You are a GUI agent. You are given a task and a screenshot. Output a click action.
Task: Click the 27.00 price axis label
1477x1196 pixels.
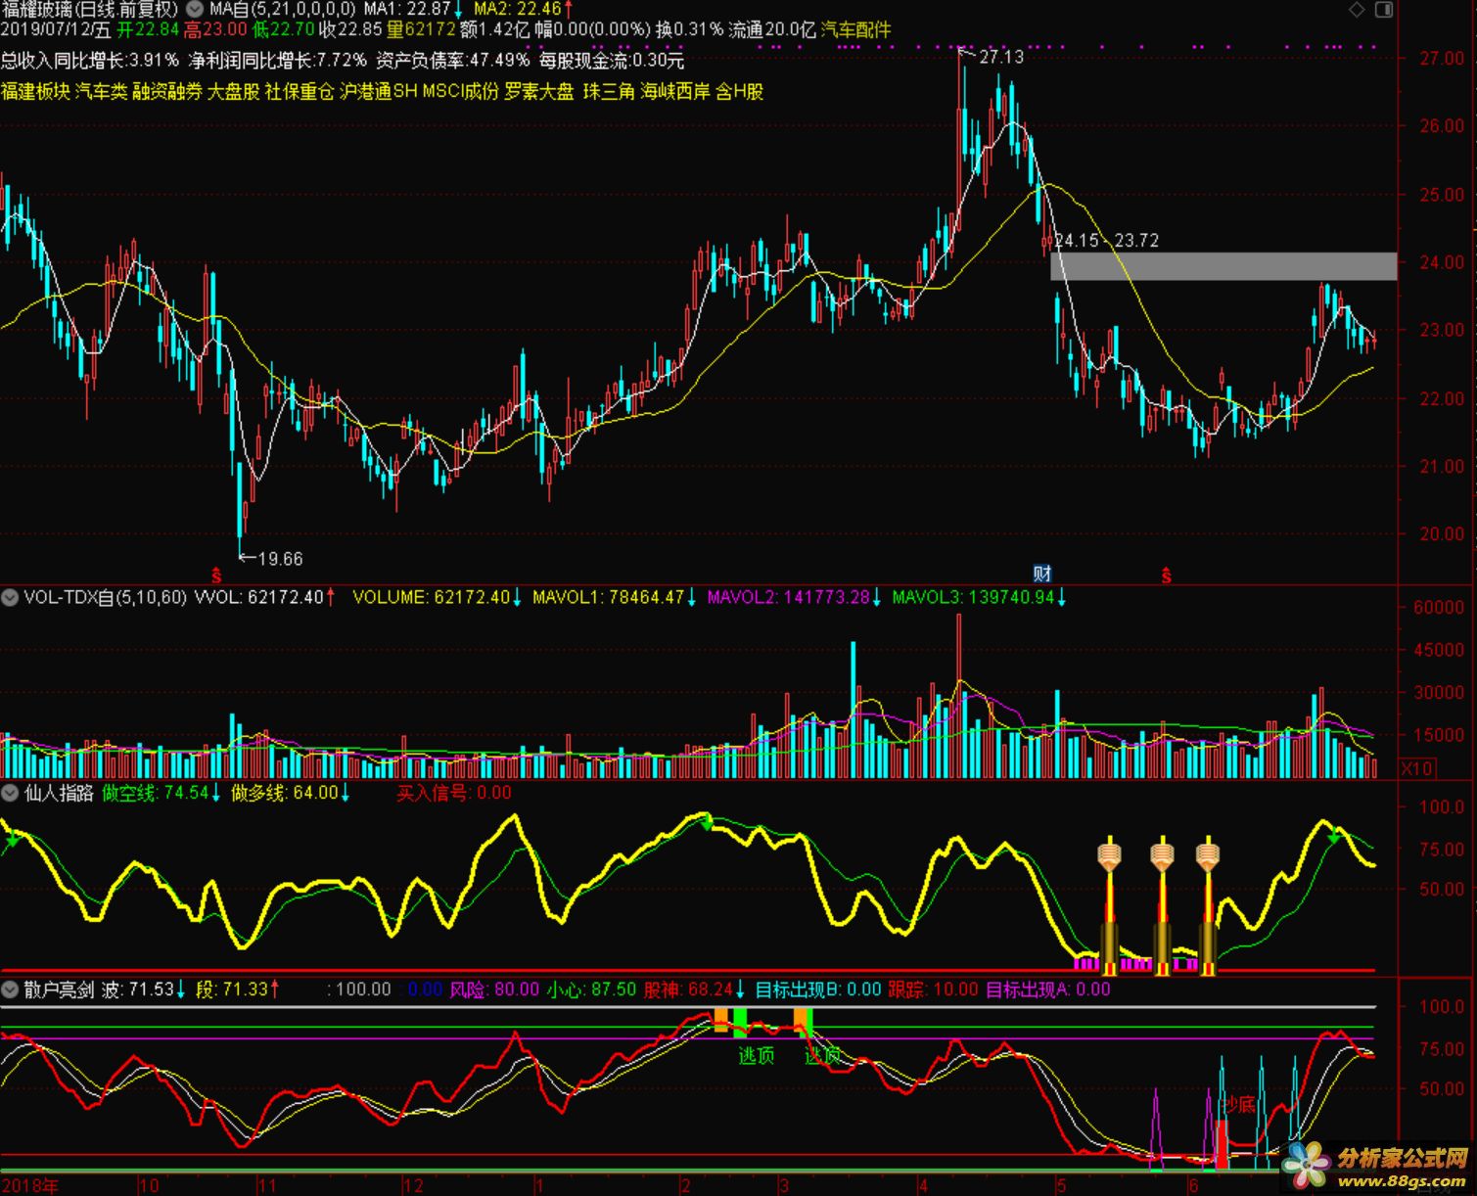tap(1441, 59)
